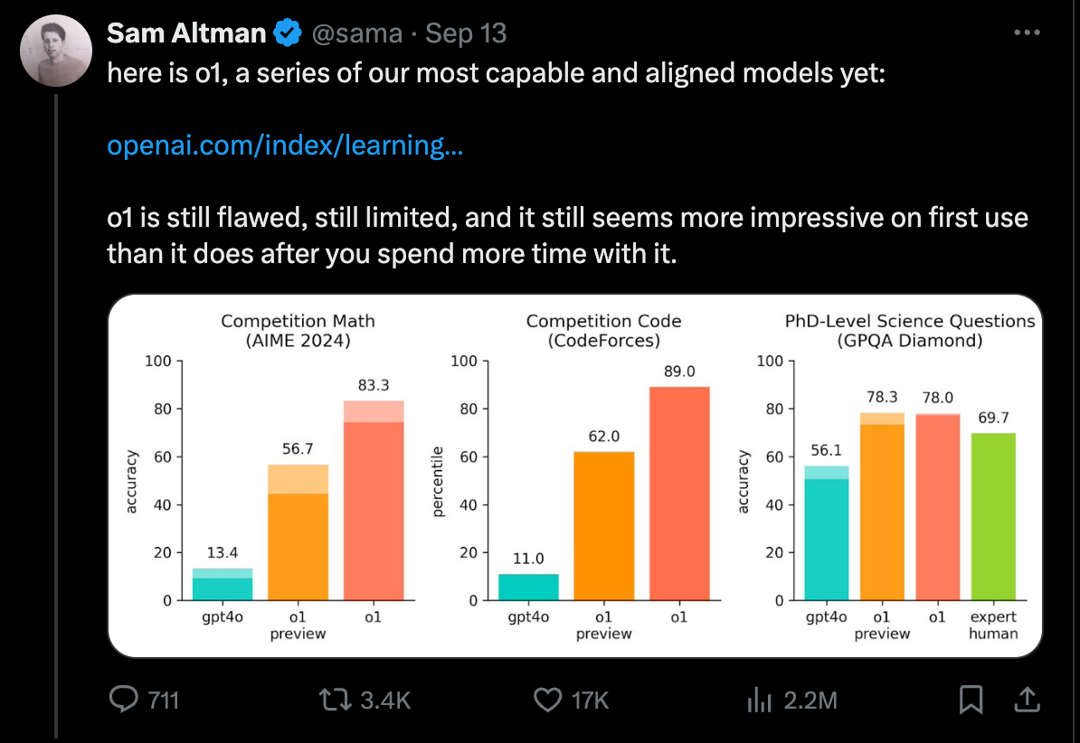Open the three-dot more options menu
The height and width of the screenshot is (743, 1080).
click(1027, 33)
